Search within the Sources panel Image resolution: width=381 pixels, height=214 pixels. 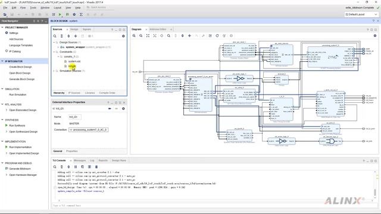tap(55, 36)
